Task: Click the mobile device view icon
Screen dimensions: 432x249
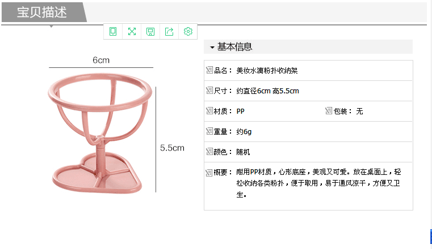Action: (113, 32)
